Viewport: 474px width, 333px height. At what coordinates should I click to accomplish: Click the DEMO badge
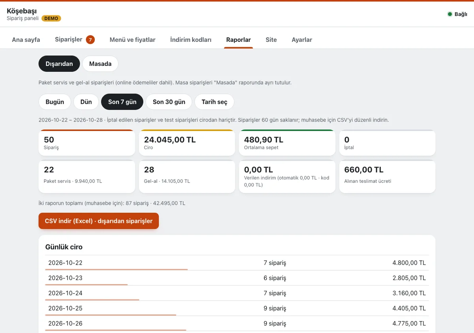(51, 18)
